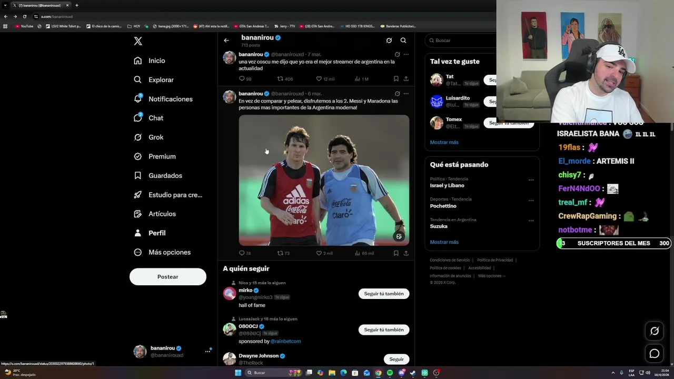Screen dimensions: 674x379
Task: Click Mostrar más under Tal vez te guste
Action: click(444, 142)
